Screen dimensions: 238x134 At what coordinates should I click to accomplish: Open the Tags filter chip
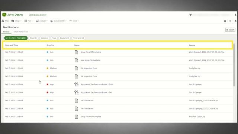54,38
